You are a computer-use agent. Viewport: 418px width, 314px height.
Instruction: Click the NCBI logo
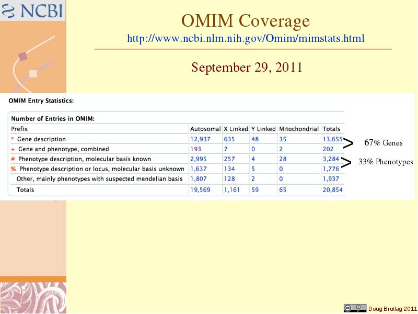(32, 10)
